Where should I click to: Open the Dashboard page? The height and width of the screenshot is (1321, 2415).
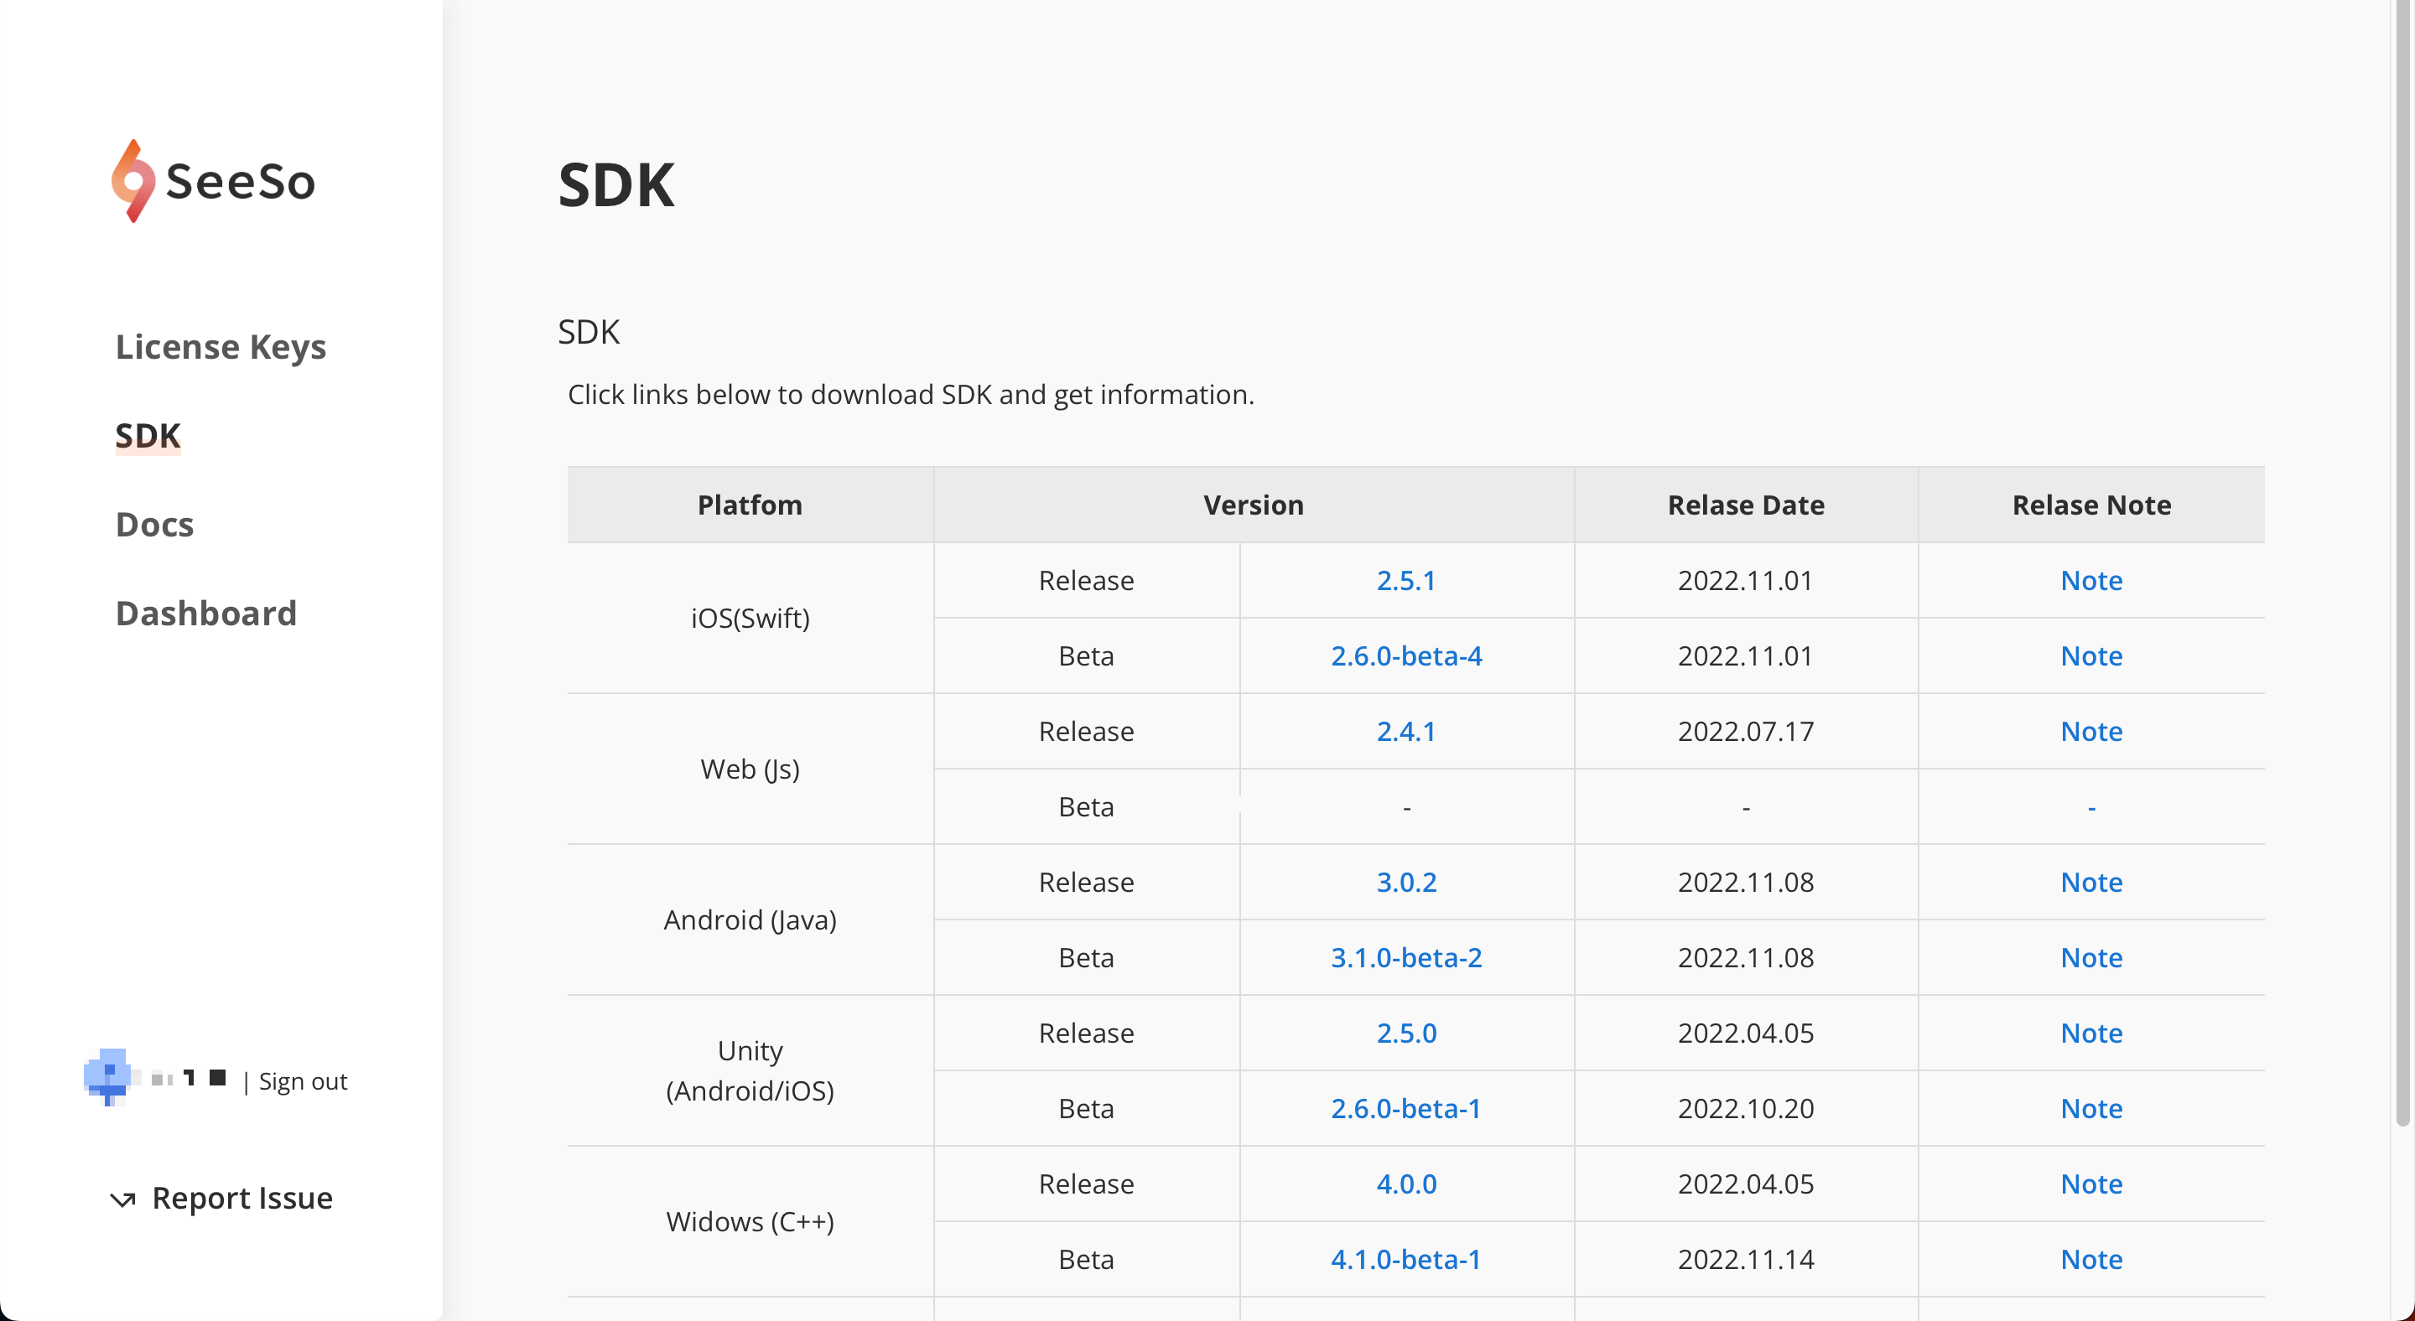pos(205,614)
